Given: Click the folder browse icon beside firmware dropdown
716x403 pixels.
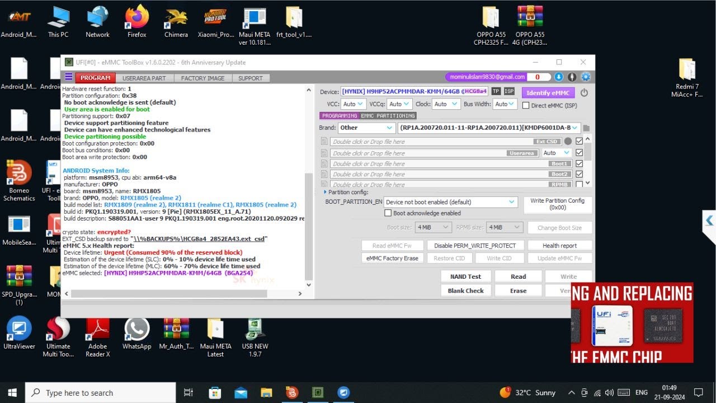Looking at the screenshot, I should click(x=586, y=128).
